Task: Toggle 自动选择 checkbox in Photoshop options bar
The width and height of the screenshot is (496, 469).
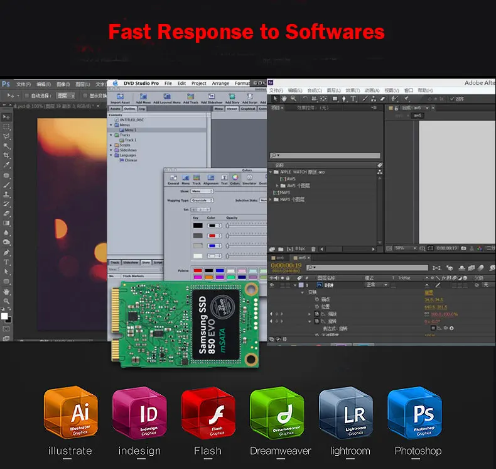Action: pos(26,96)
